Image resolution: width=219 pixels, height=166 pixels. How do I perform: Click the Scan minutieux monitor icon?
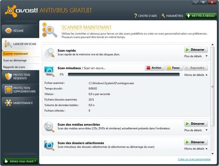pyautogui.click(x=49, y=71)
